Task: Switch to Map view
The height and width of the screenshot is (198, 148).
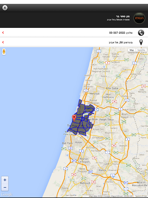Action: coord(132,50)
